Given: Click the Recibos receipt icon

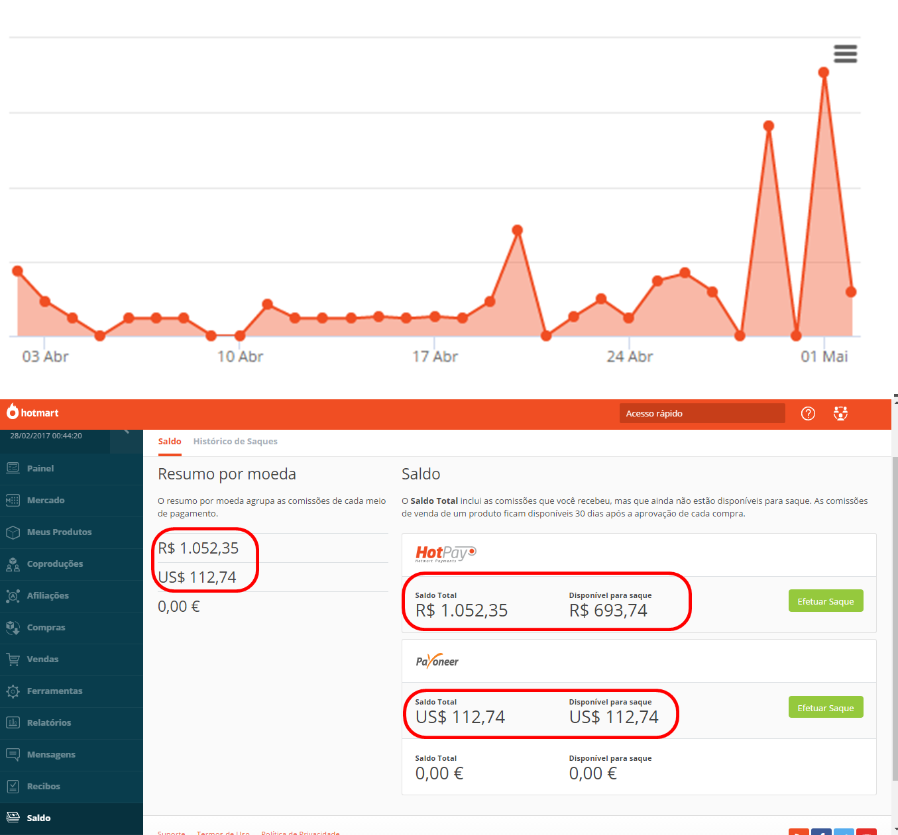Looking at the screenshot, I should (13, 786).
